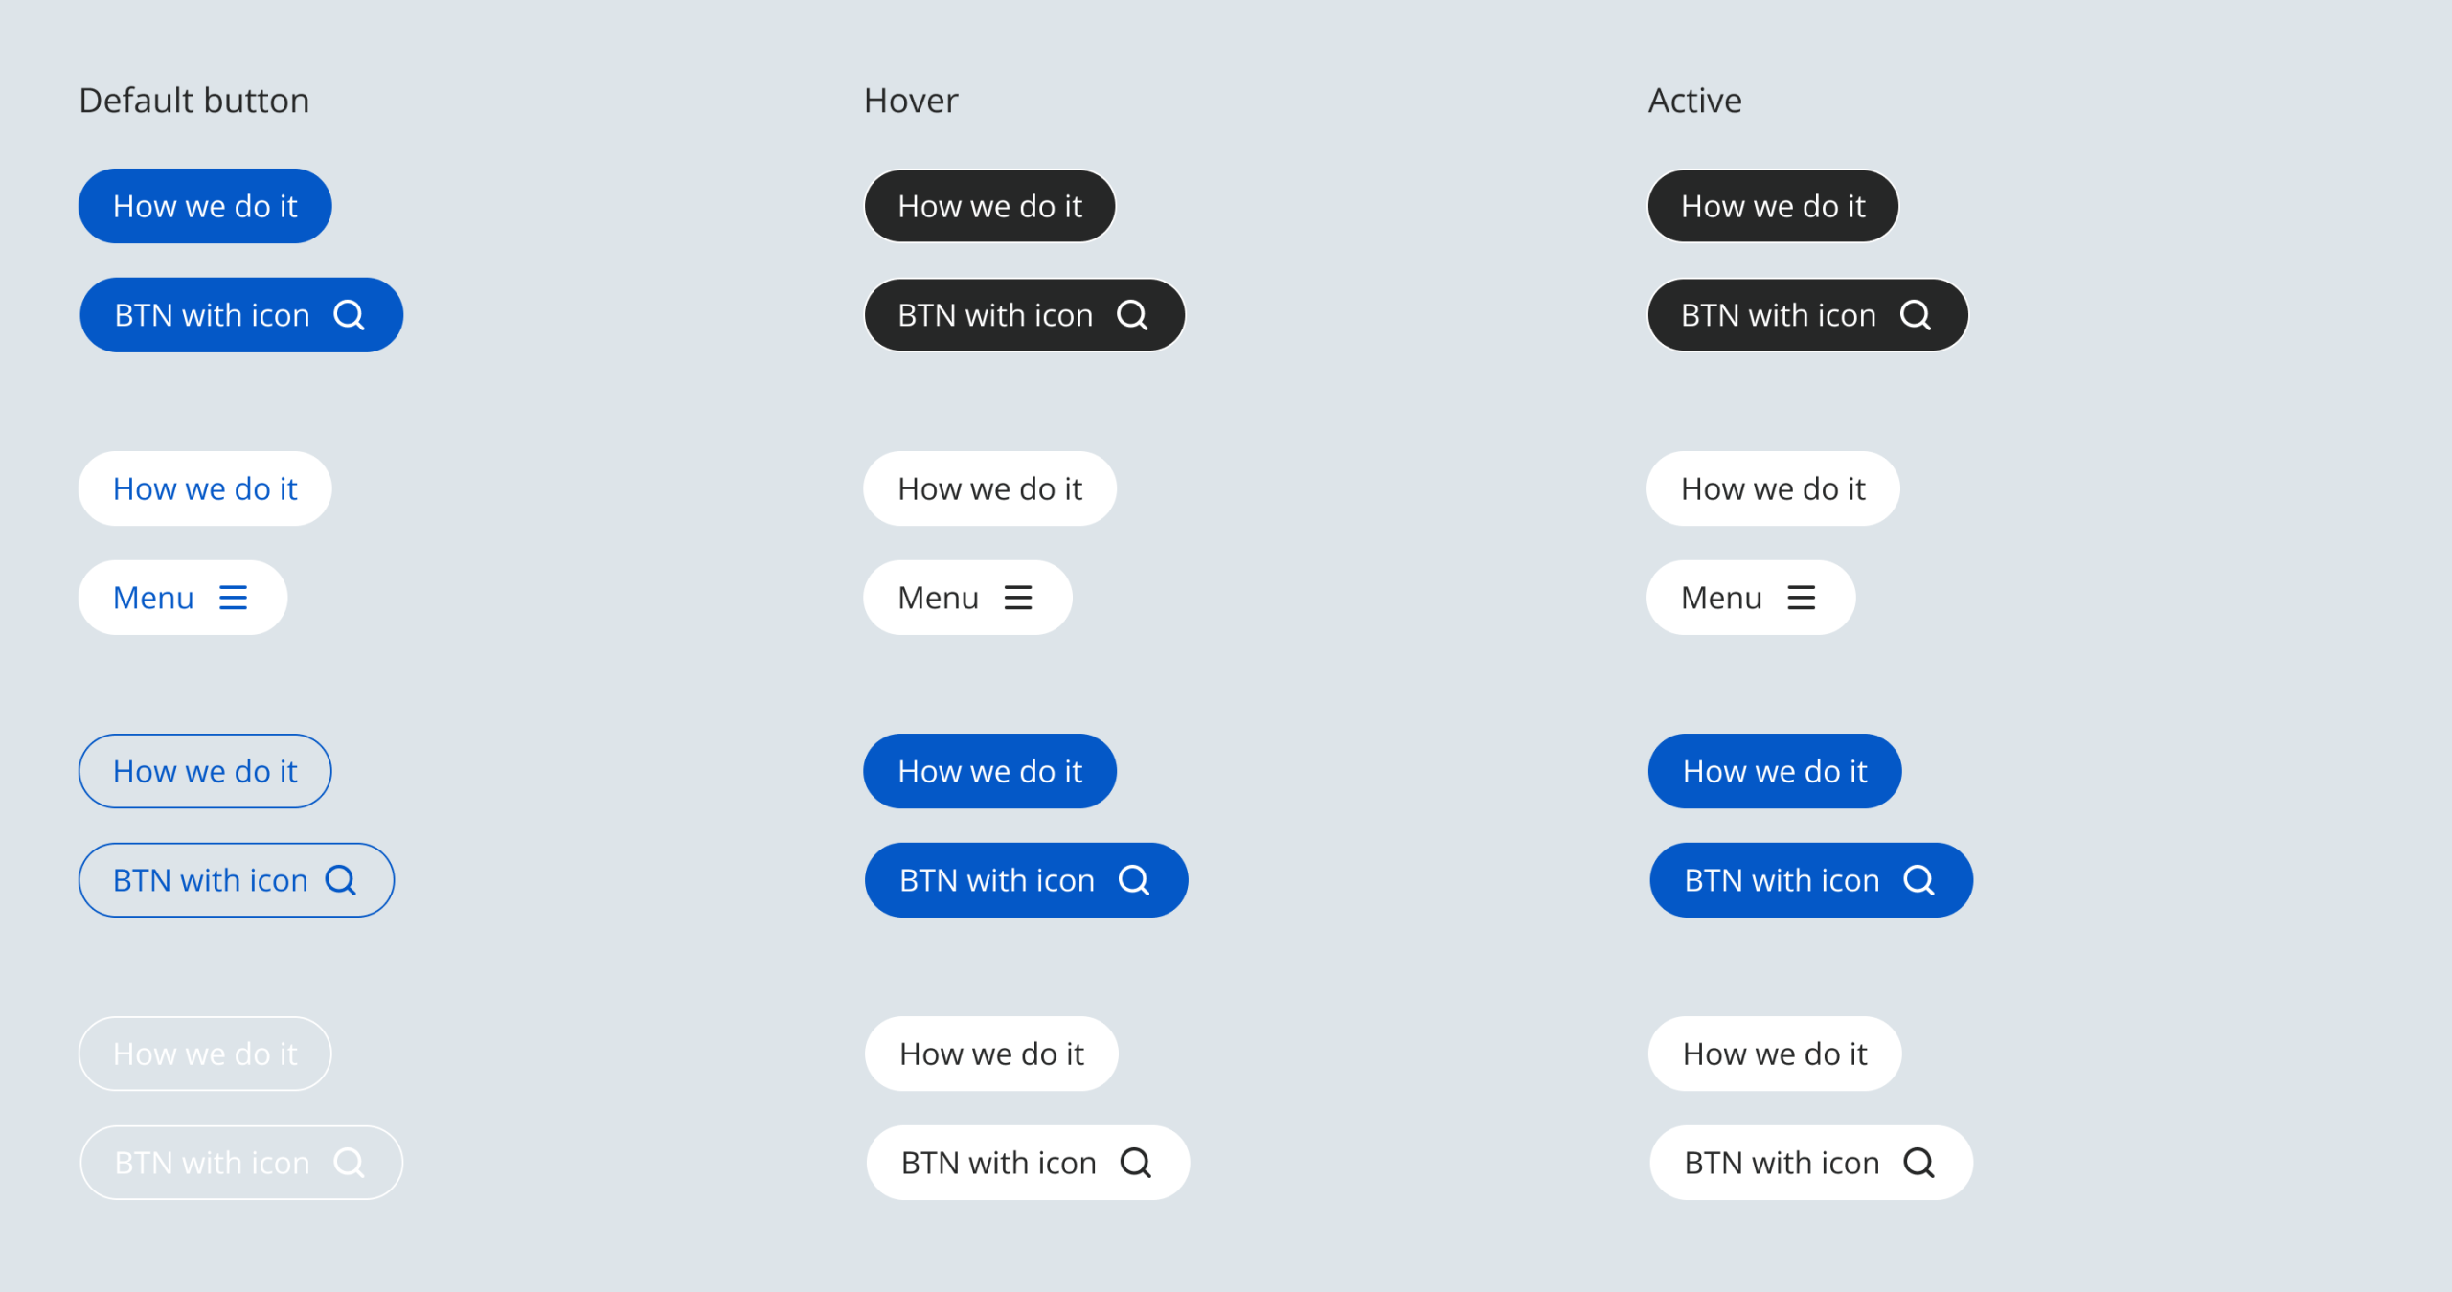Click hamburger icon in Active column Menu button
The image size is (2452, 1292).
[x=1801, y=598]
